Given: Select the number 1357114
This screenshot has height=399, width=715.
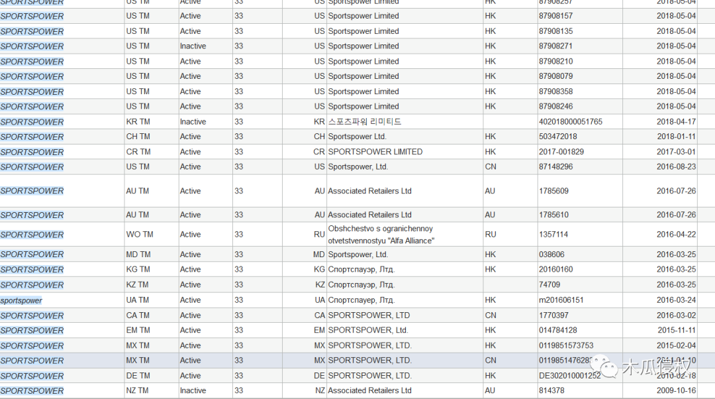Looking at the screenshot, I should point(553,234).
